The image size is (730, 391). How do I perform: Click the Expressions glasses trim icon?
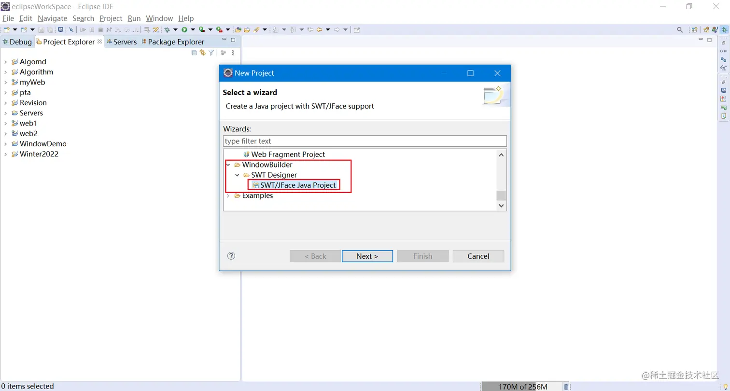click(723, 68)
